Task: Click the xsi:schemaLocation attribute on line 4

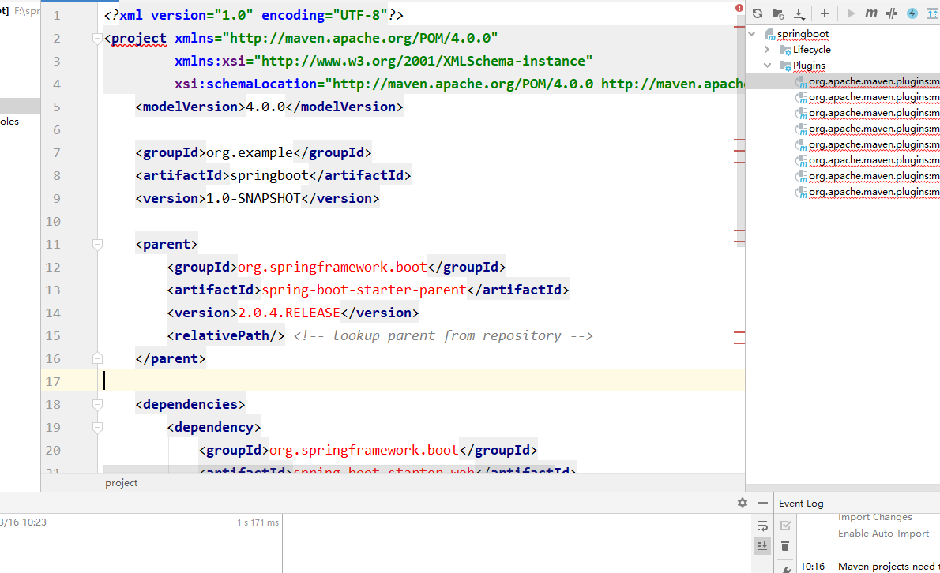Action: tap(245, 84)
